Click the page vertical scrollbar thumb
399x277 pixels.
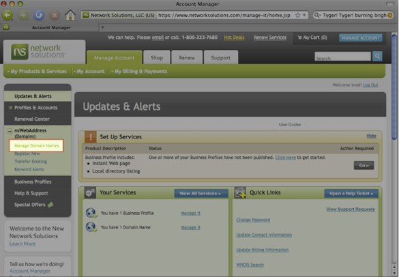(394, 87)
